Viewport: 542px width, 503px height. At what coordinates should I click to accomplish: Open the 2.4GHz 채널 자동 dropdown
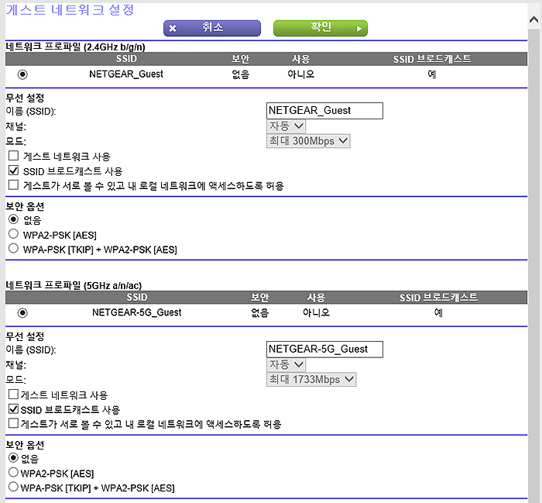(286, 126)
